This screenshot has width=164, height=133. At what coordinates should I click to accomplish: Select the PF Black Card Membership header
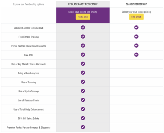click(x=83, y=4)
